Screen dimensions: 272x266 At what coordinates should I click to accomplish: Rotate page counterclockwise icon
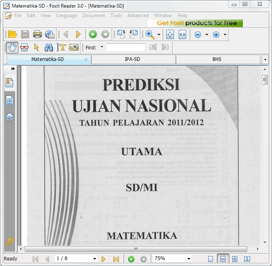134,34
